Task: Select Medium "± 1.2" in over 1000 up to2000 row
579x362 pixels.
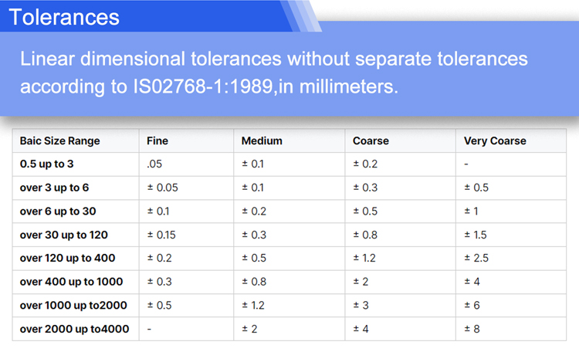Action: (x=253, y=306)
